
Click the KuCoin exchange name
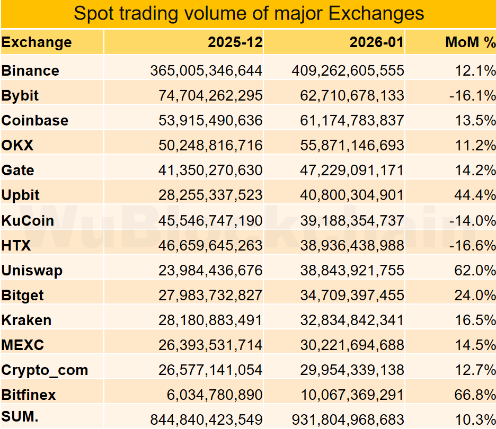click(28, 220)
